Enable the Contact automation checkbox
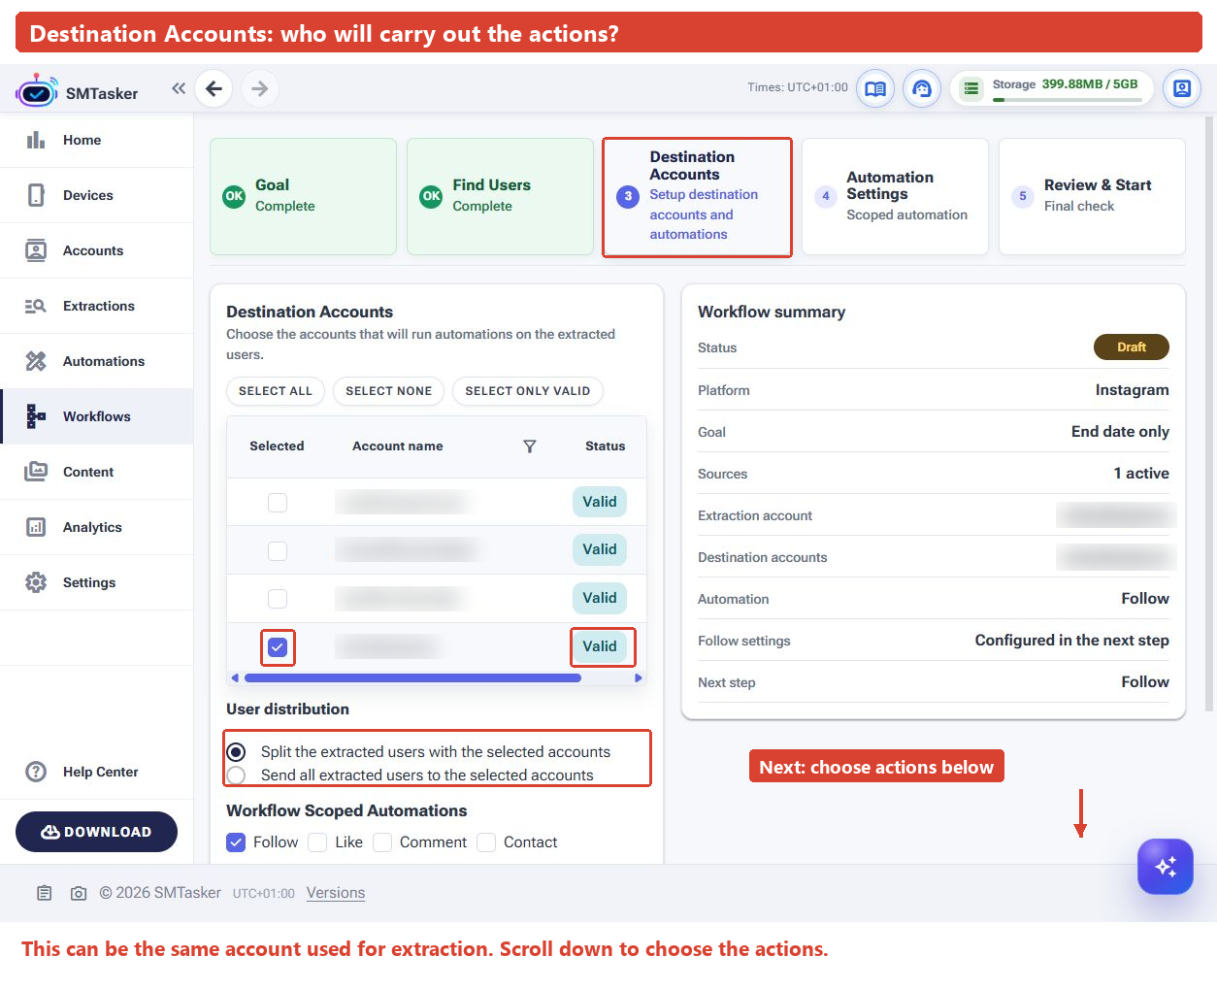Image resolution: width=1217 pixels, height=990 pixels. pyautogui.click(x=486, y=842)
